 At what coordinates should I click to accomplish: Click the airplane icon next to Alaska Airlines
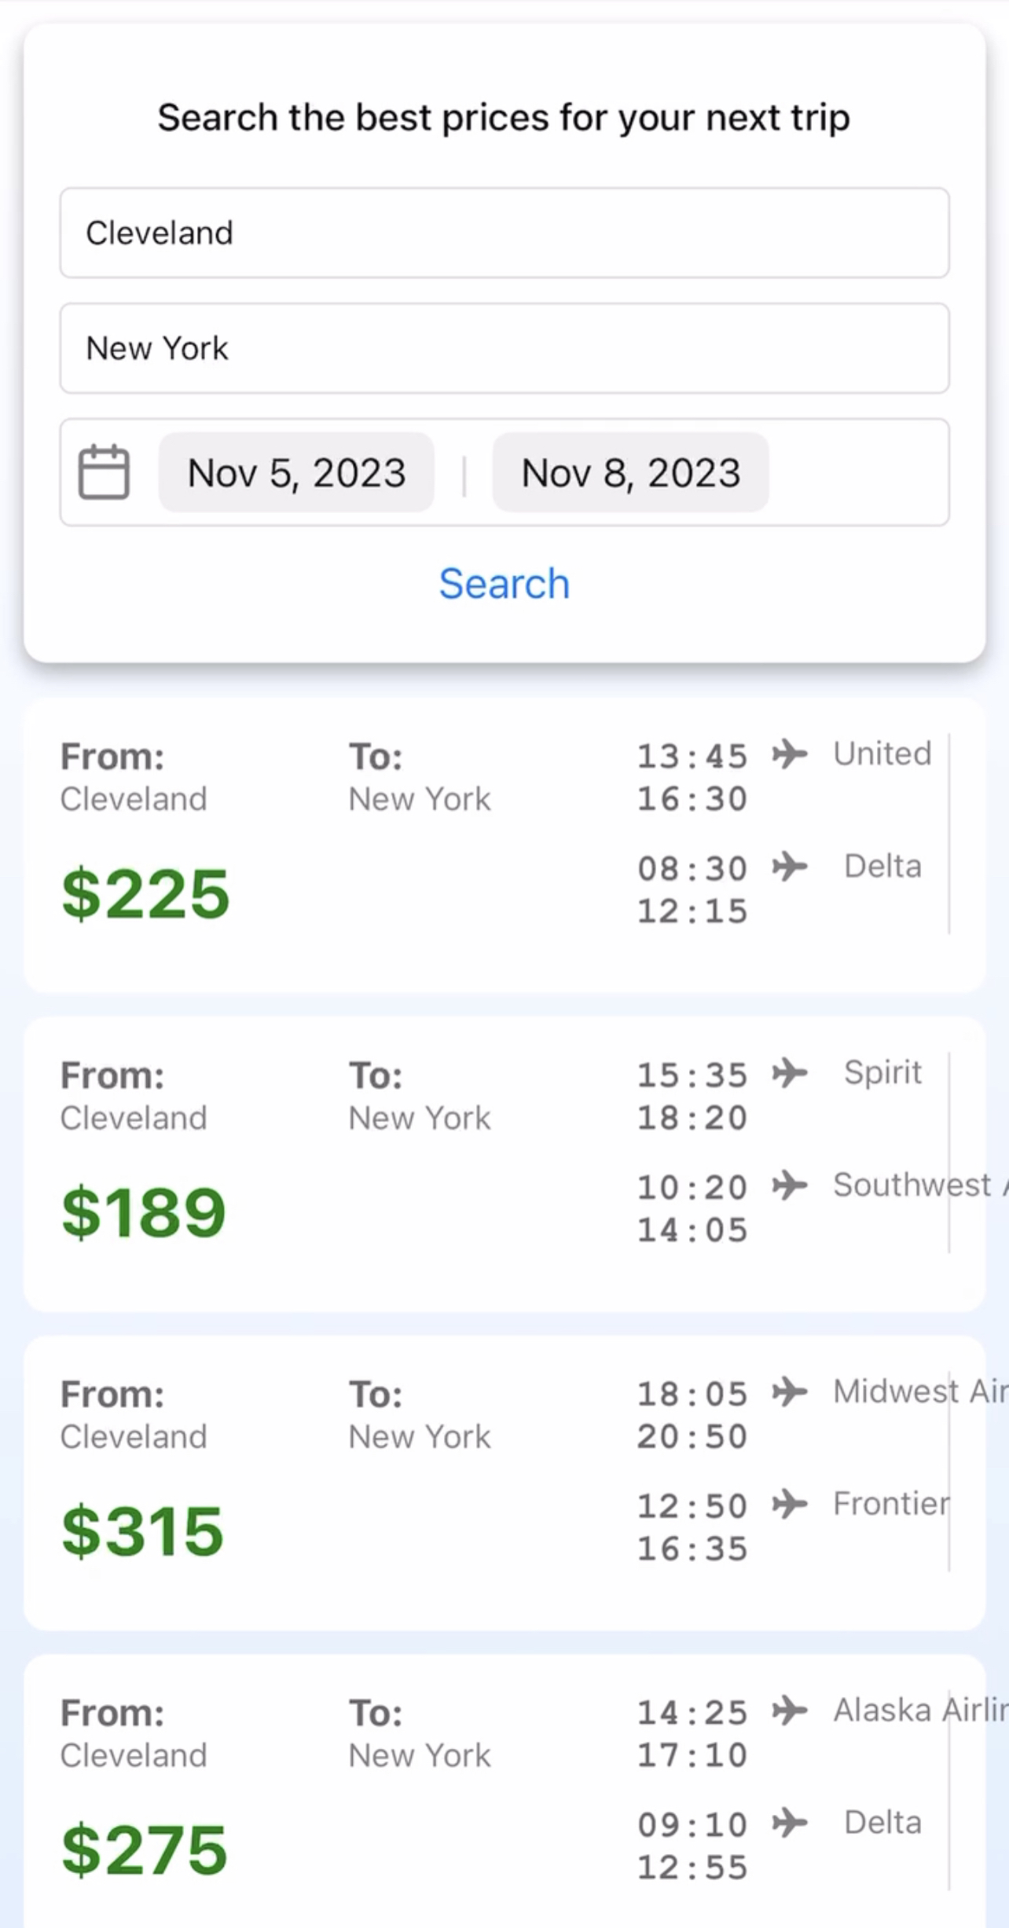790,1710
